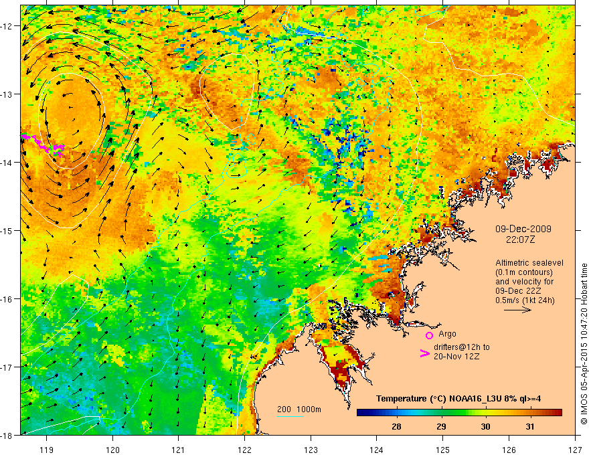Click the '0.5m/s (1kt 24h)' label
This screenshot has height=455, width=589.
coord(525,300)
